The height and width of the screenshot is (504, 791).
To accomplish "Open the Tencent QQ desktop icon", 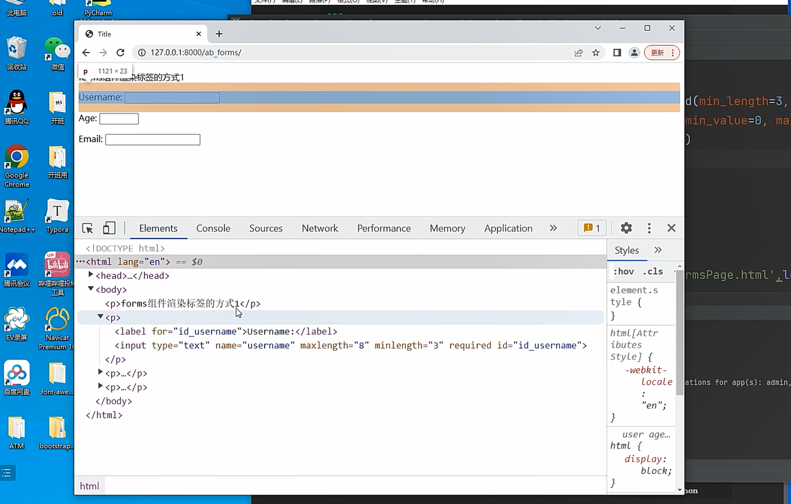I will coord(17,108).
